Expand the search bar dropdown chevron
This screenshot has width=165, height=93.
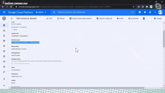pos(132,12)
